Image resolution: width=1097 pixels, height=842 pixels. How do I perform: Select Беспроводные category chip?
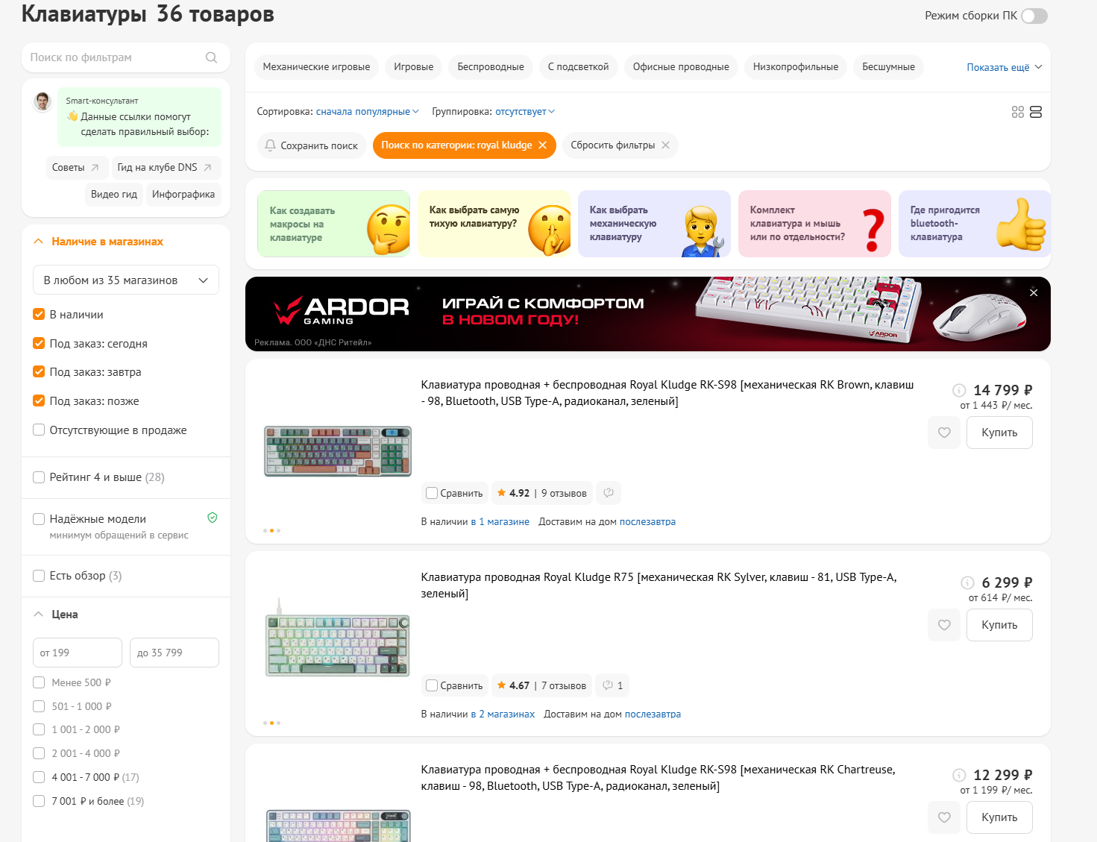coord(491,67)
